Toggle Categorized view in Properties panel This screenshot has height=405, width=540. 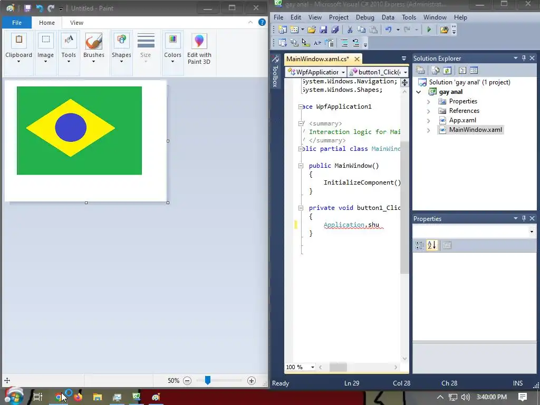420,245
